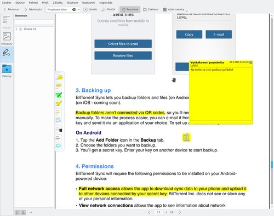Viewport: 274px width, 216px height.
Task: Open the Miniatury thumbnails sidebar panel
Action: (x=7, y=39)
